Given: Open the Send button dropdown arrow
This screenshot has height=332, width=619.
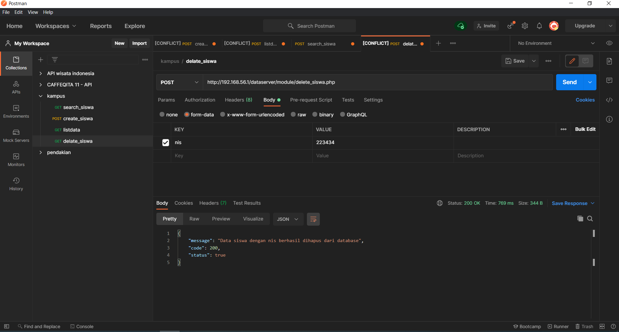Looking at the screenshot, I should click(x=590, y=82).
